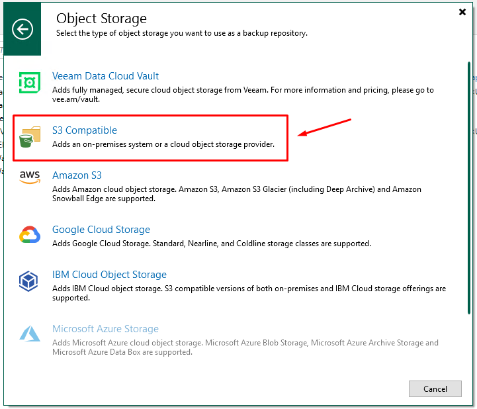The image size is (477, 409).
Task: Pick Google Cloud Storage option
Action: tap(101, 229)
